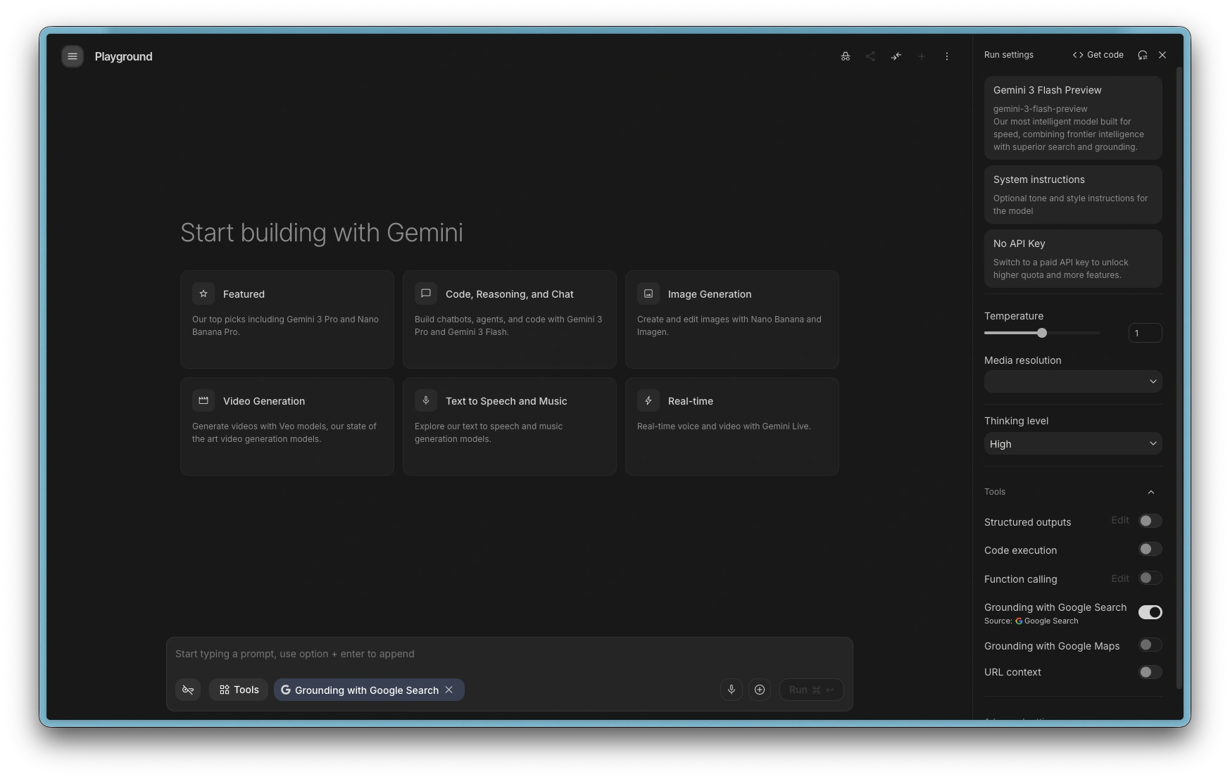Click the compare mode arrows icon
The height and width of the screenshot is (779, 1230).
[896, 56]
